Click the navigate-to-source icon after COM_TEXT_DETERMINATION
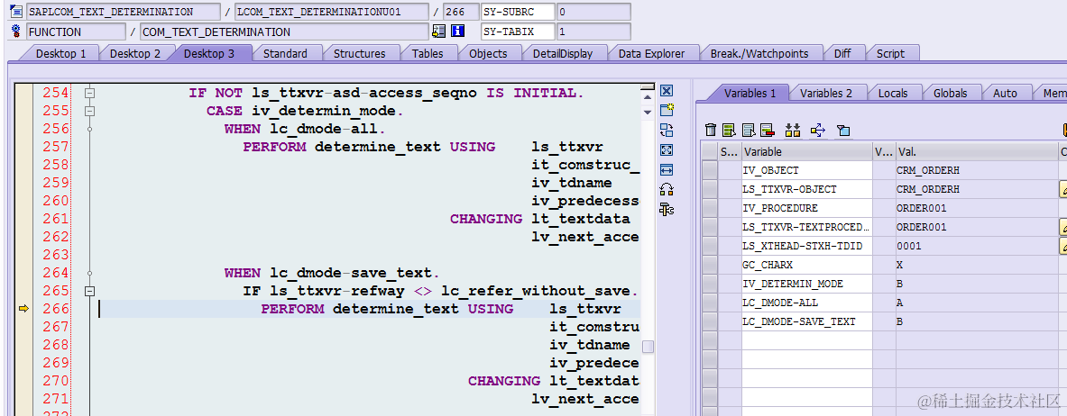The height and width of the screenshot is (416, 1067). 439,32
